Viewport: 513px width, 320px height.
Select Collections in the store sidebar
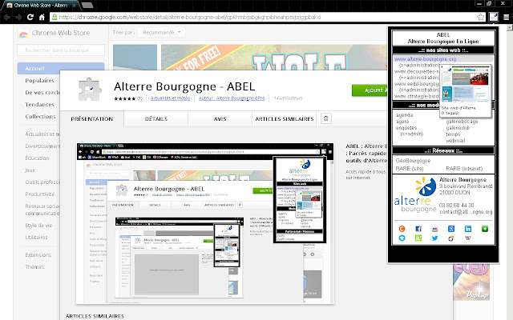(x=40, y=117)
